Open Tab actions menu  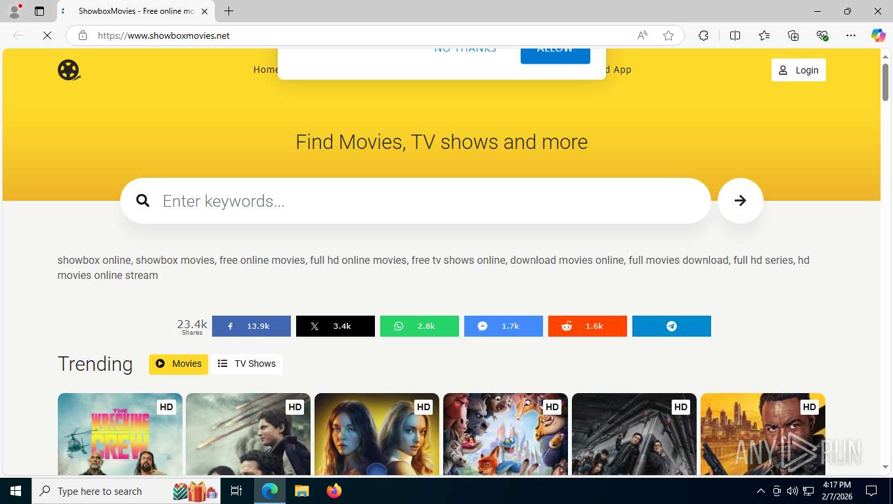[x=39, y=11]
